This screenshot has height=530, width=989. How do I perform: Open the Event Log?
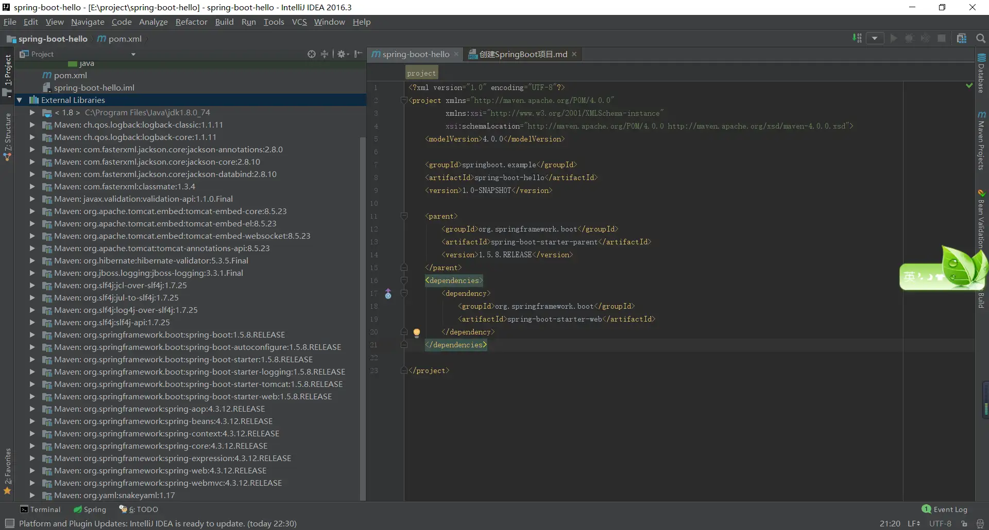pos(945,509)
